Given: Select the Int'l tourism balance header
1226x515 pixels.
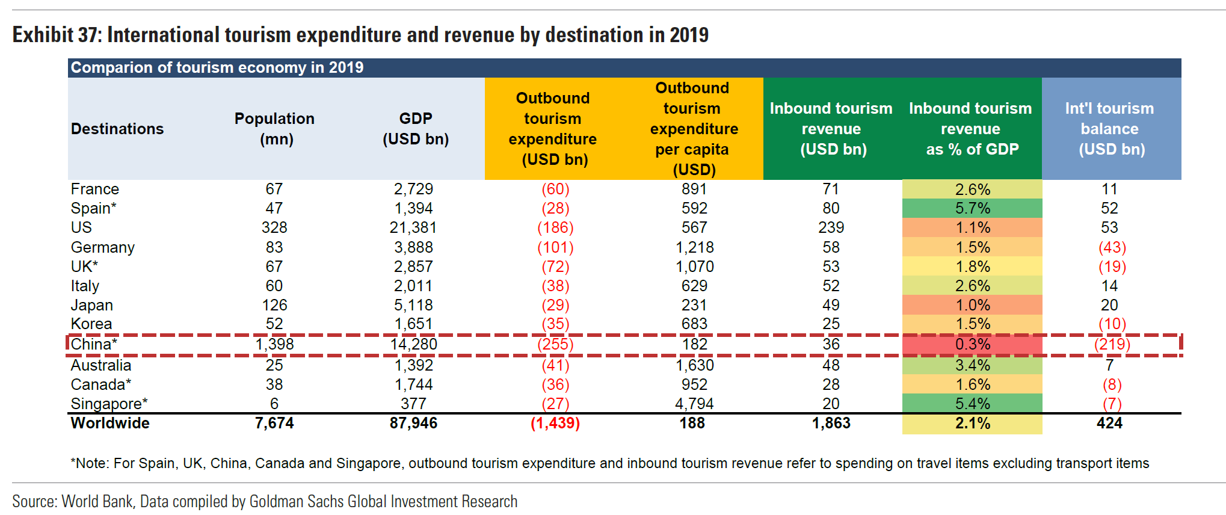Looking at the screenshot, I should [1110, 129].
